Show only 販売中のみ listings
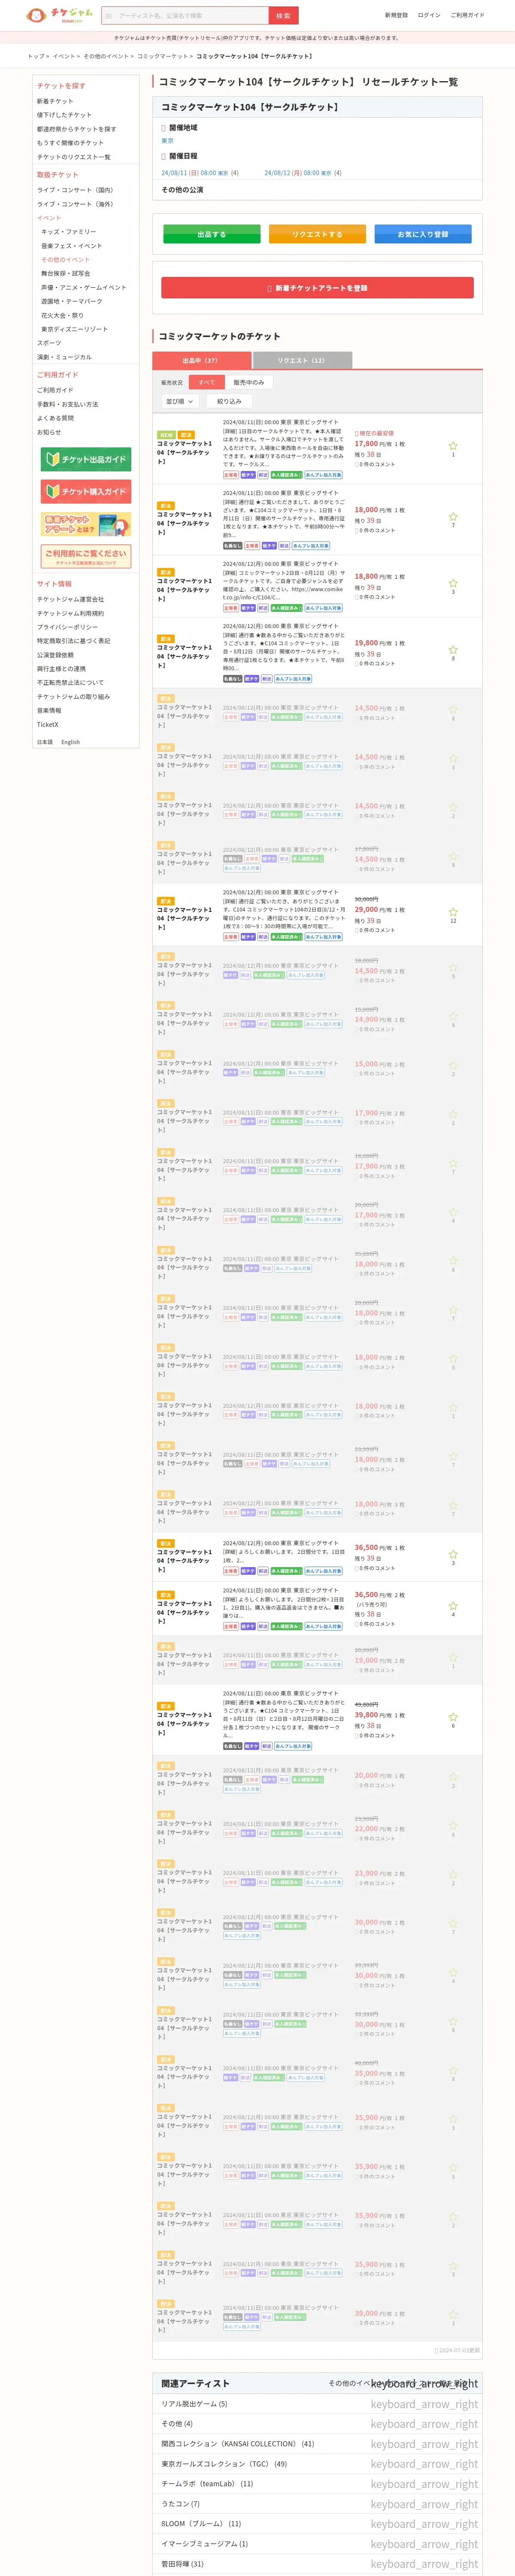 click(x=249, y=382)
